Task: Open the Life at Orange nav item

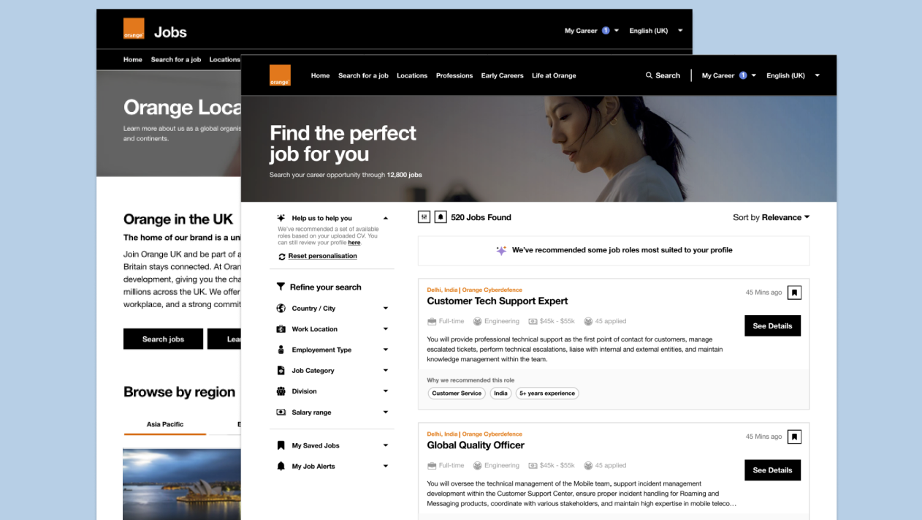Action: (x=554, y=75)
